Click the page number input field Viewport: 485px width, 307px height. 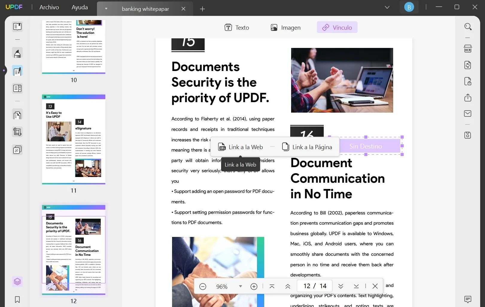point(314,286)
